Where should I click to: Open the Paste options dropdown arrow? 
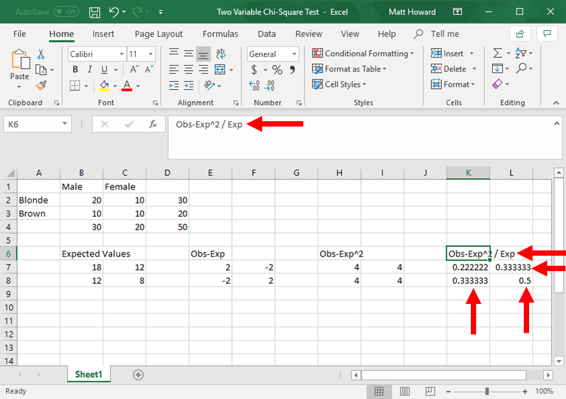click(19, 87)
